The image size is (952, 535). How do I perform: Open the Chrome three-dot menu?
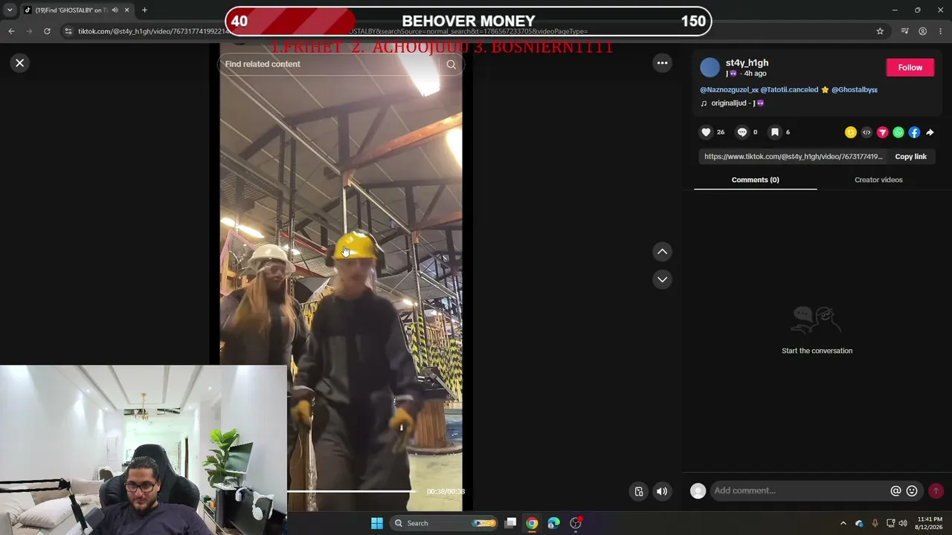tap(942, 31)
